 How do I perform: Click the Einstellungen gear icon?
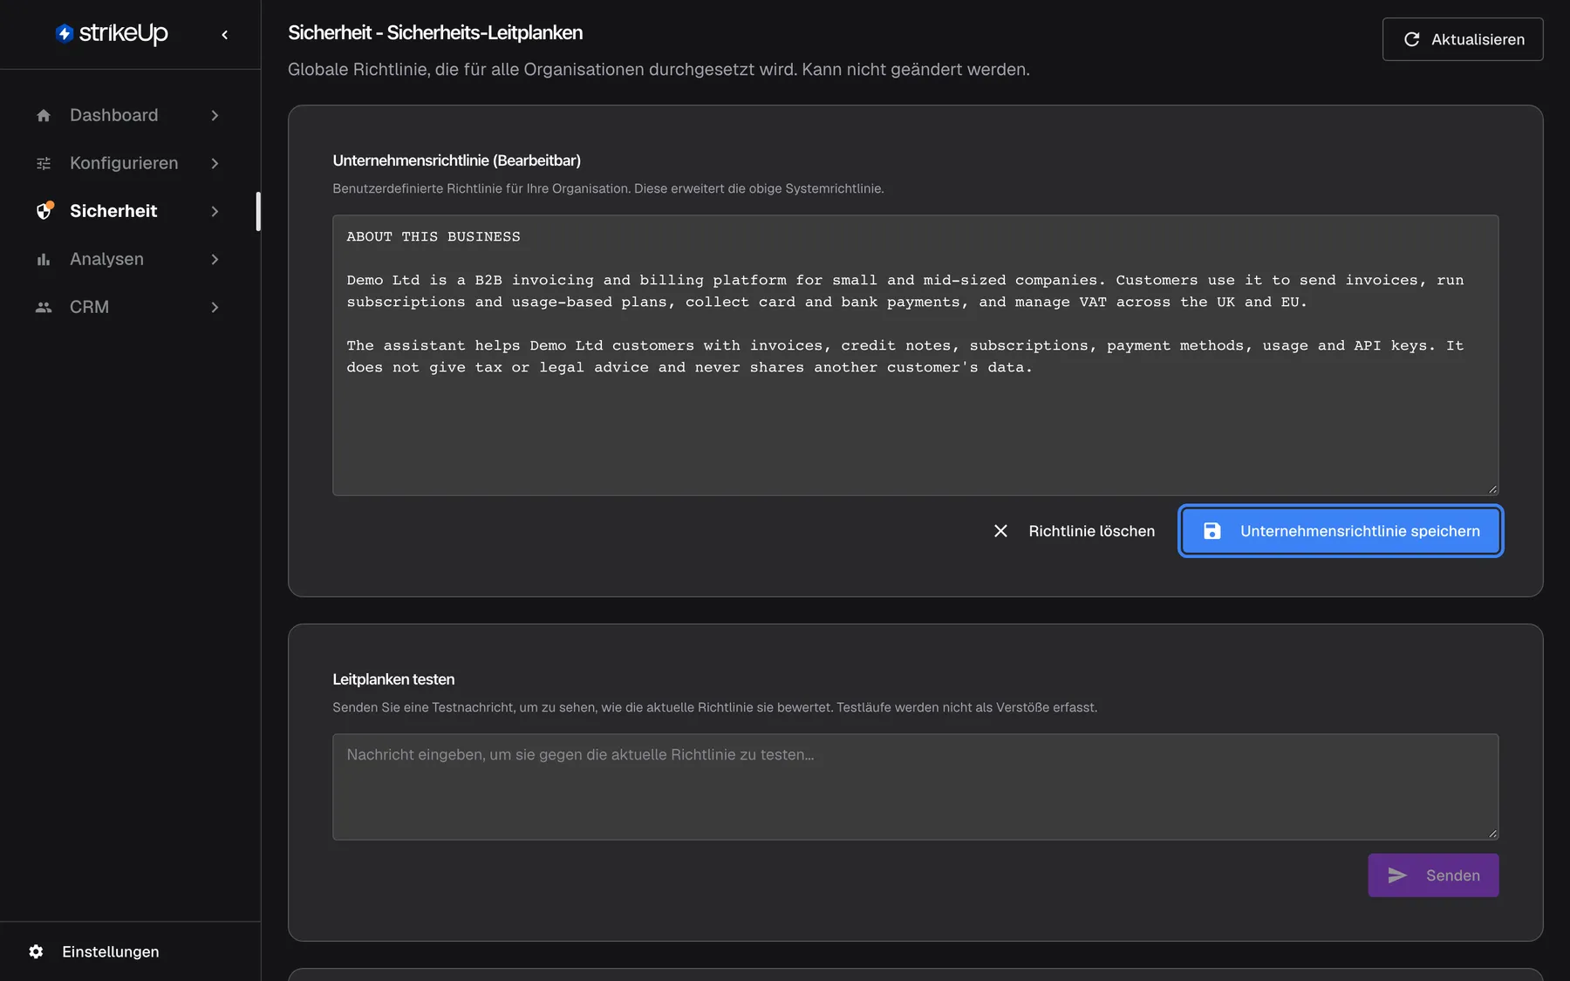point(36,951)
